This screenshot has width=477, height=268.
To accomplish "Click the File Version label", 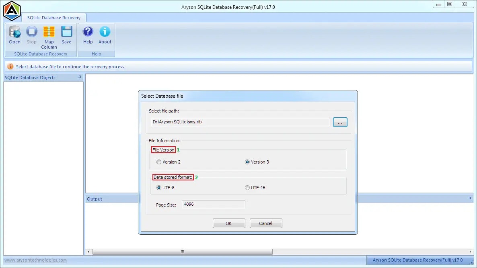I will (x=163, y=150).
